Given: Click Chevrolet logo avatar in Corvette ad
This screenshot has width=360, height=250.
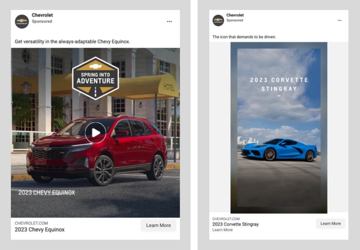Looking at the screenshot, I should (x=218, y=20).
